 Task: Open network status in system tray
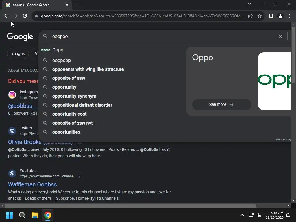(251, 215)
